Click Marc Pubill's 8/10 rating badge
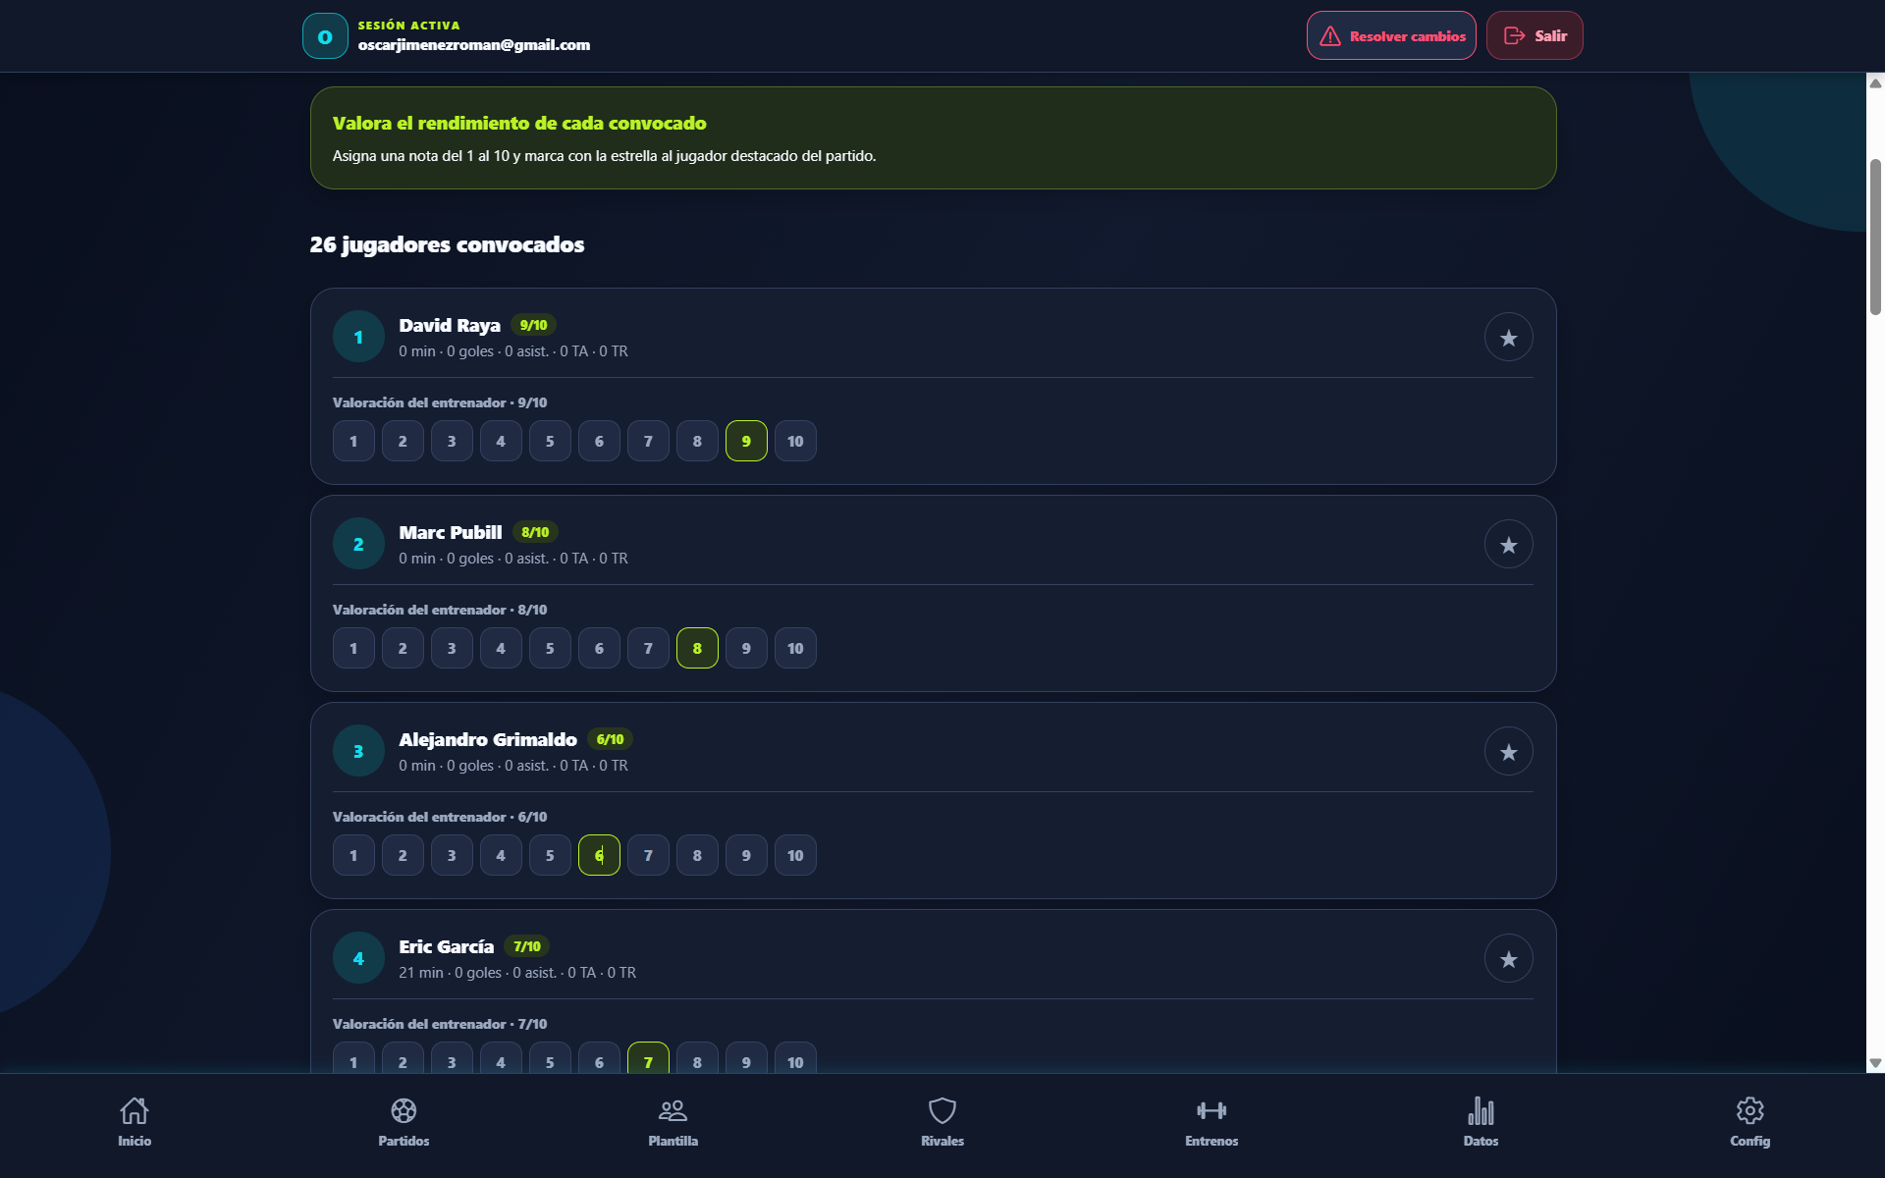The width and height of the screenshot is (1885, 1178). 535,532
